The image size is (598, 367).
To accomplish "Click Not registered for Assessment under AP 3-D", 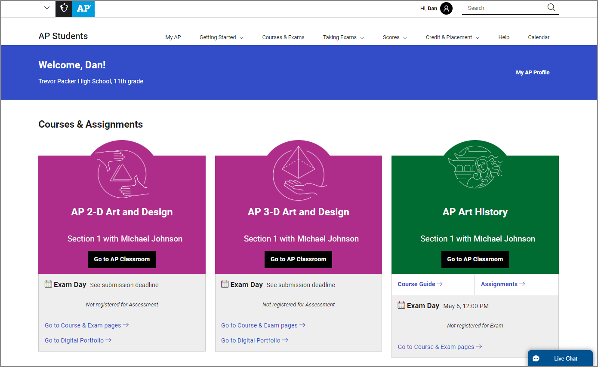I will tap(299, 305).
